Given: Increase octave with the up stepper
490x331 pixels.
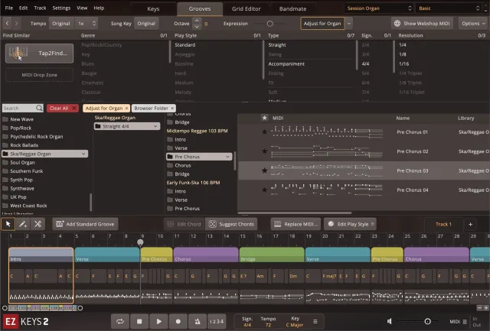Looking at the screenshot, I should click(x=197, y=21).
